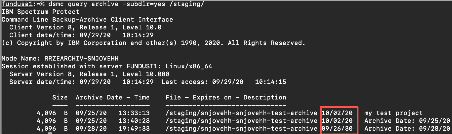Click the 13:33:13 archive time entry

[x=134, y=113]
